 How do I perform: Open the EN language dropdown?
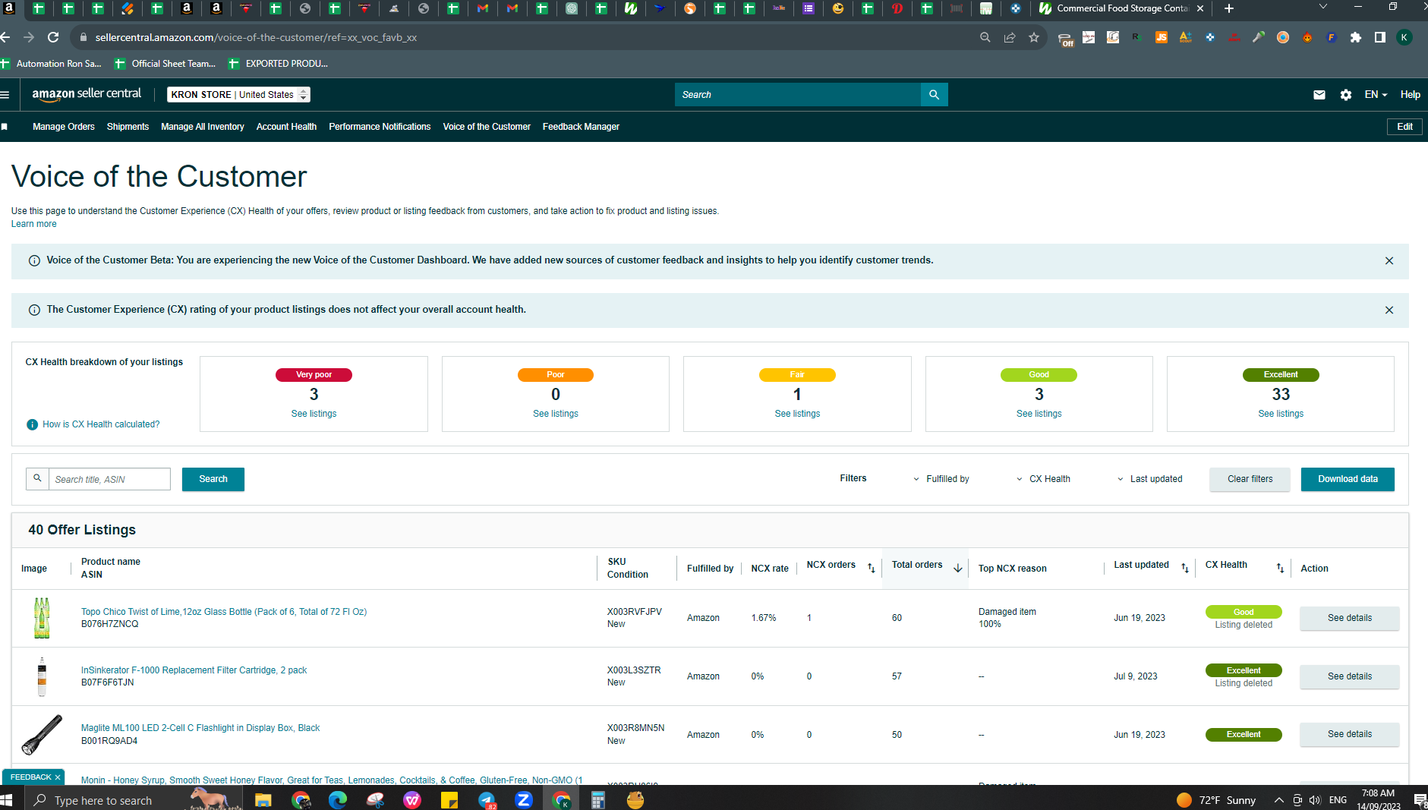coord(1376,95)
